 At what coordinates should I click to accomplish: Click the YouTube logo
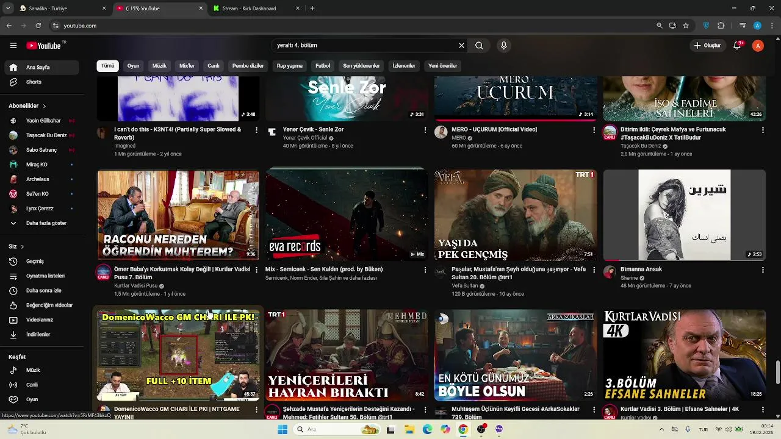click(x=44, y=46)
